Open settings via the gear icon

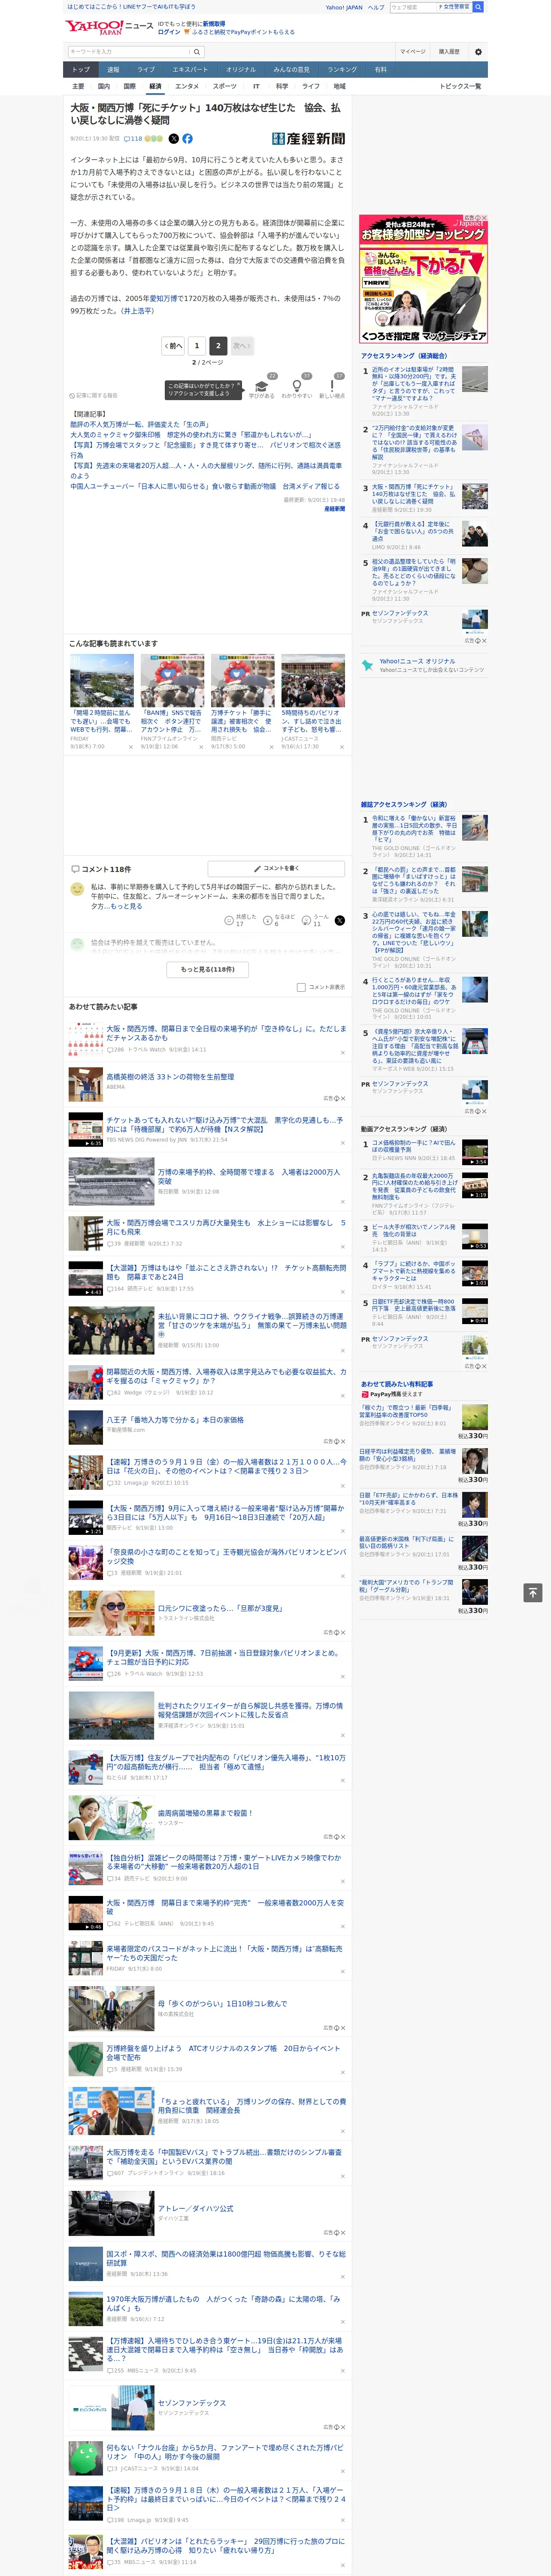(478, 52)
